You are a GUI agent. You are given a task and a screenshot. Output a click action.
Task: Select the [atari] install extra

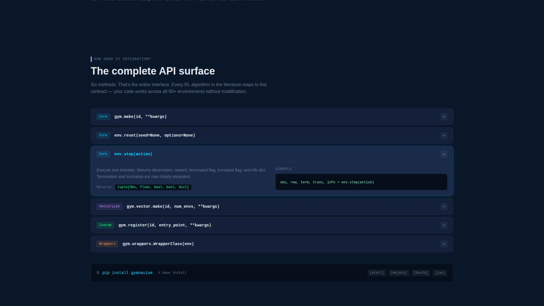tap(377, 273)
